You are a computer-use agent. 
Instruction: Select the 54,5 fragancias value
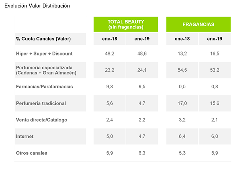(x=182, y=70)
